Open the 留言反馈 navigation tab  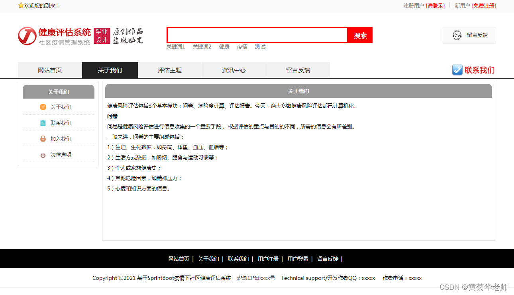tap(298, 70)
